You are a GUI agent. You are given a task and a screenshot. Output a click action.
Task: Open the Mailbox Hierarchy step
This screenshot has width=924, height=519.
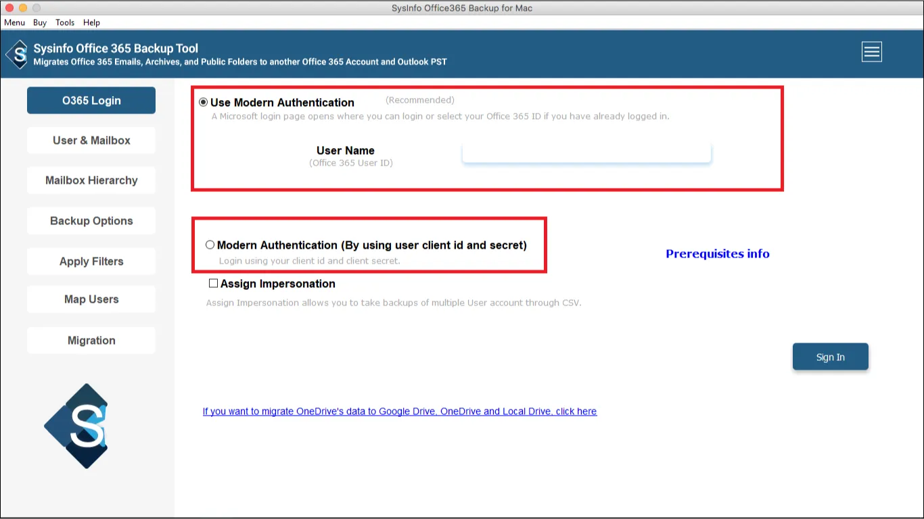(x=91, y=180)
